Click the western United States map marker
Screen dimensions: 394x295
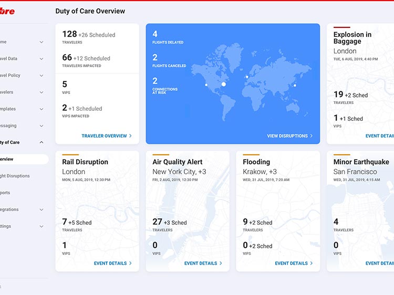(x=206, y=85)
